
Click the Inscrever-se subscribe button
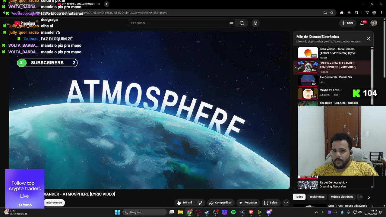54,203
